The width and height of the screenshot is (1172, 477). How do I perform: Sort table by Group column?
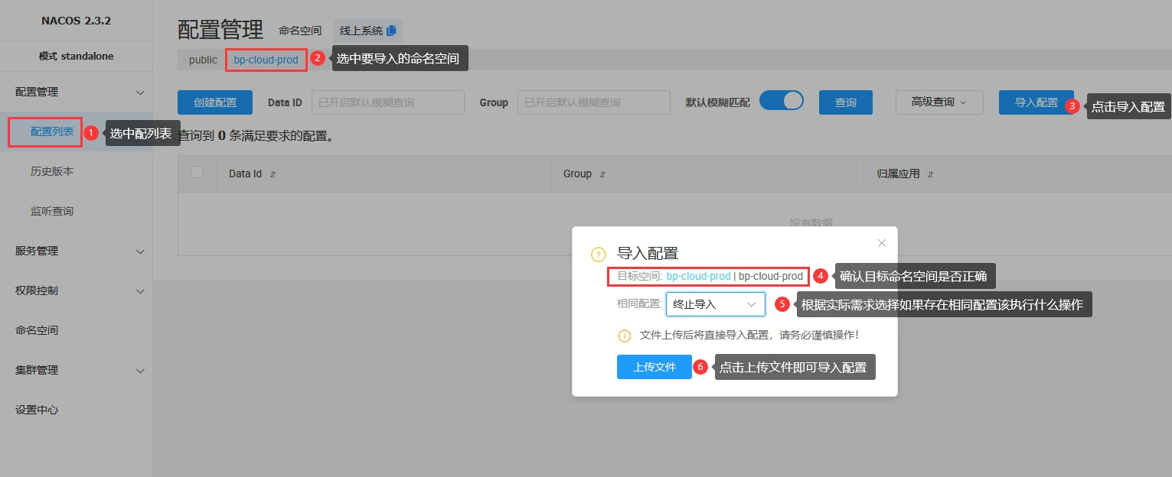602,174
